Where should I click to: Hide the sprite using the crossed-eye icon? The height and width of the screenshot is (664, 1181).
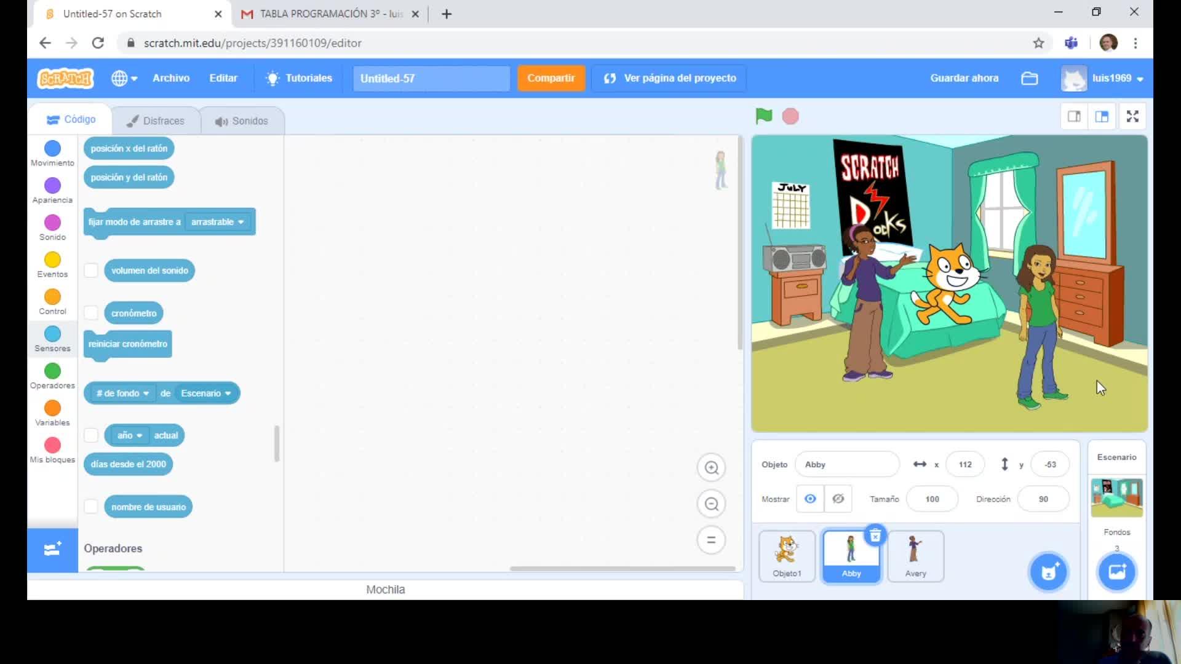click(x=838, y=499)
